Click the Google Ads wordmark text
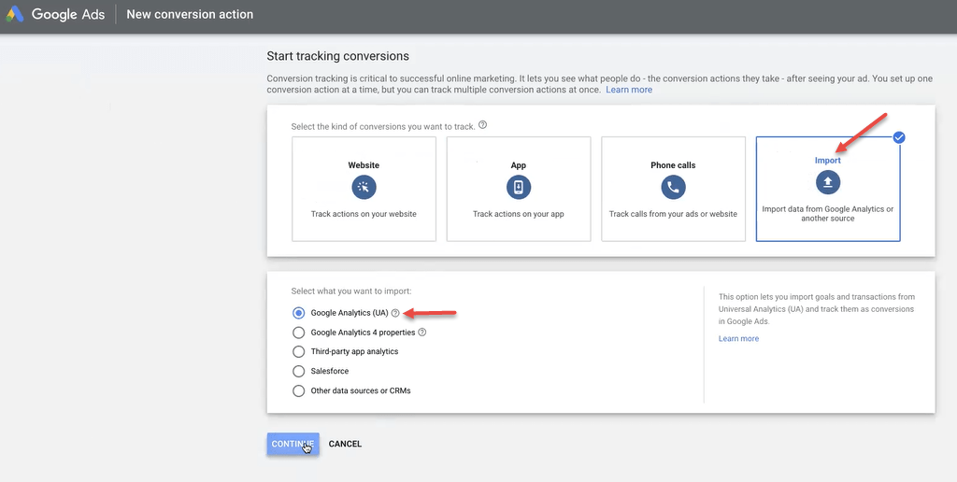The height and width of the screenshot is (482, 957). 67,14
